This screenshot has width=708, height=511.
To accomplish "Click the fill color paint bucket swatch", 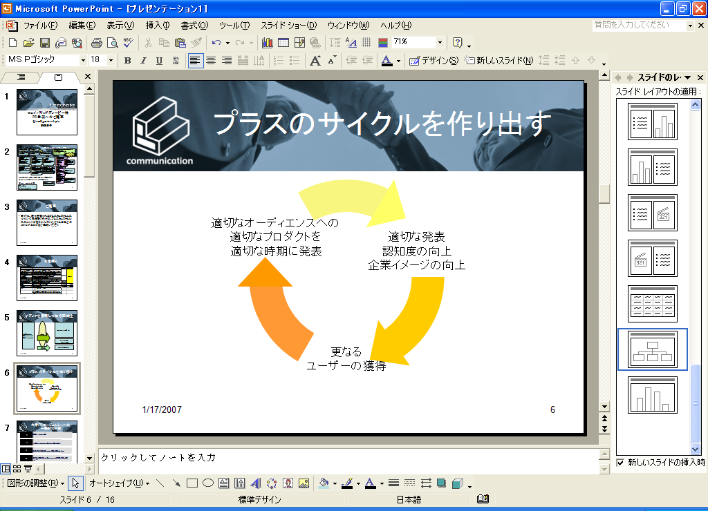I will click(x=323, y=483).
